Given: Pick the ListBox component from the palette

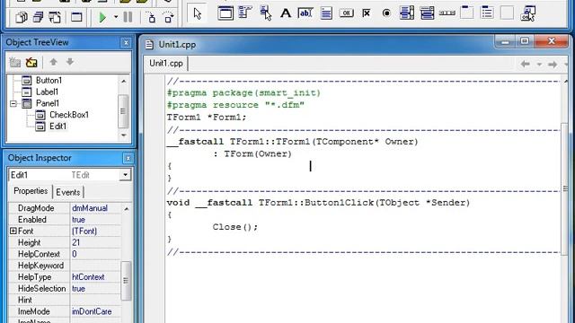Looking at the screenshot, I should pyautogui.click(x=407, y=13).
